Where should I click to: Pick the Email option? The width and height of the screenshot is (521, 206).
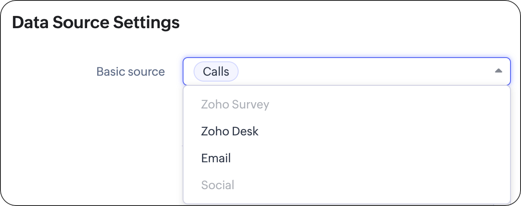coord(216,158)
